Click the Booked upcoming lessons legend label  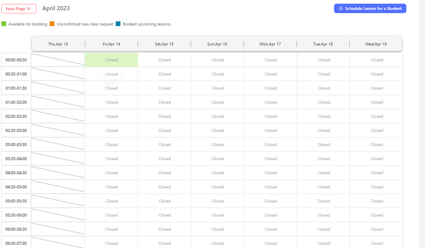pos(147,24)
